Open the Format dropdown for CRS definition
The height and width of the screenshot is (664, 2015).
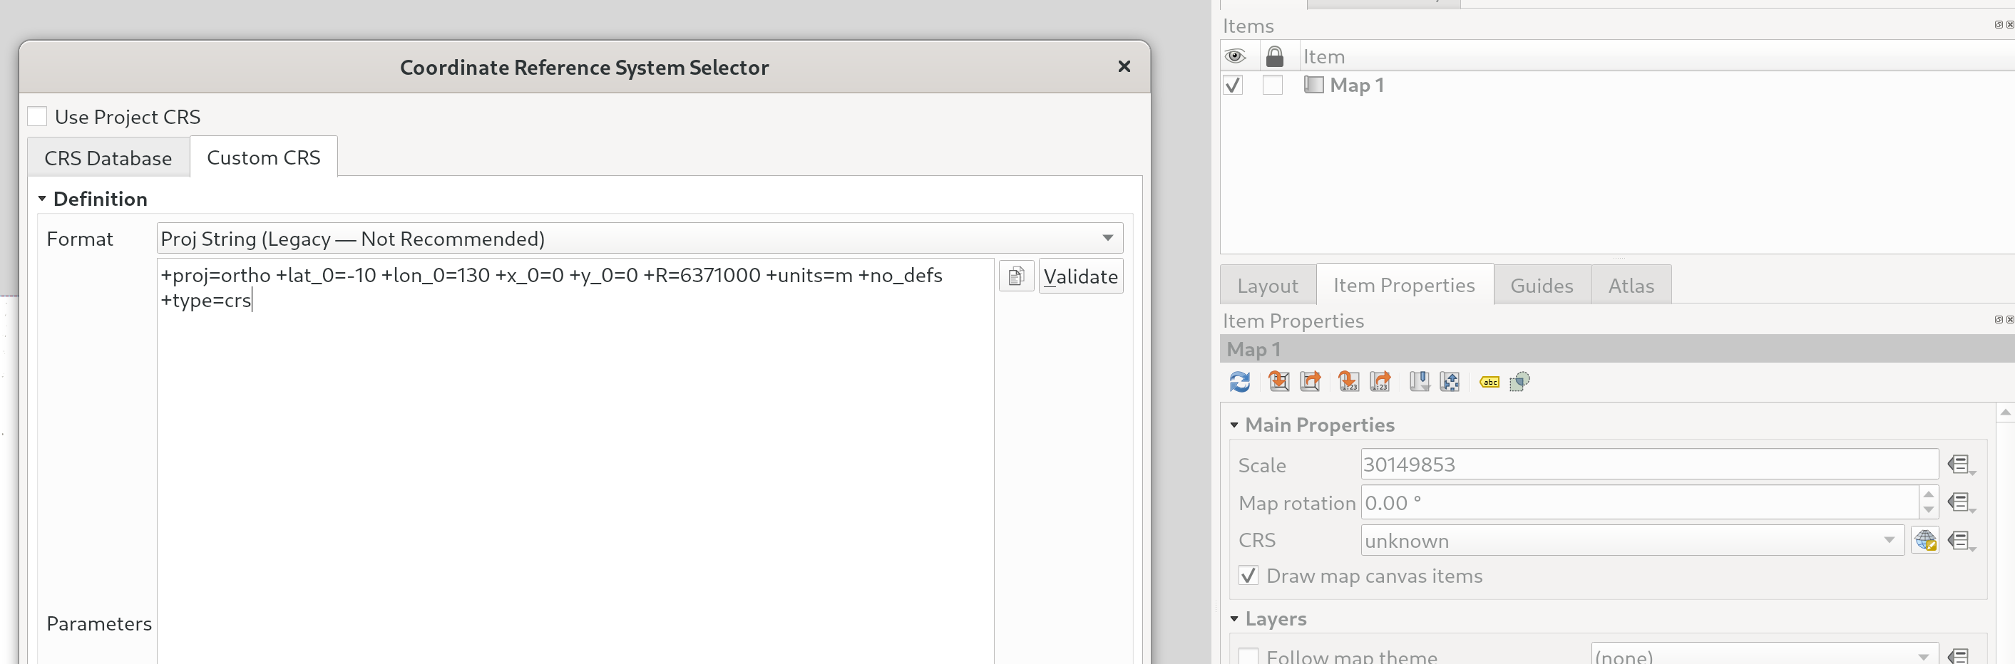pos(639,238)
